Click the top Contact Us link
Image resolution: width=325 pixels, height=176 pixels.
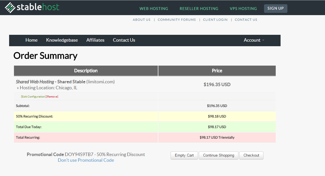(x=246, y=20)
